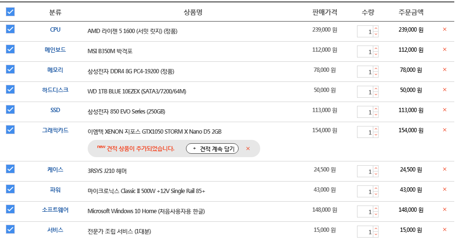Open the 메인보드 category link
Screen dimensions: 461x240
pos(55,50)
